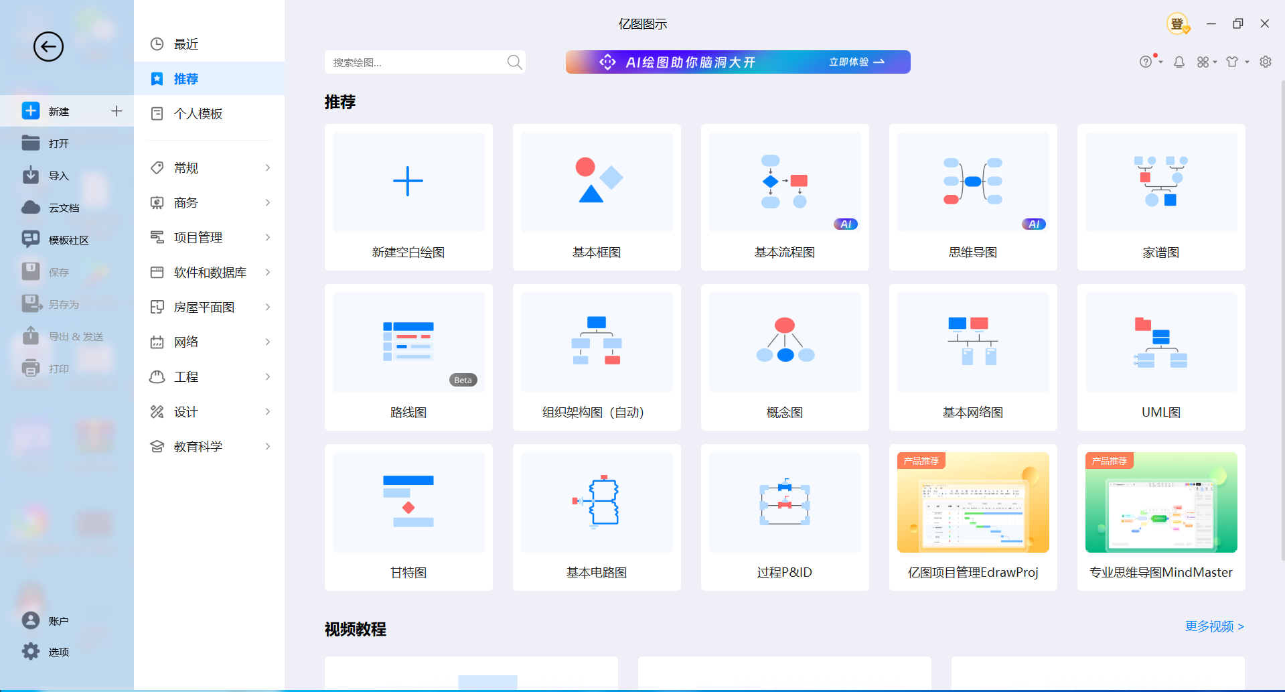Click the 立即体验 AI banner button
This screenshot has height=692, width=1285.
coord(857,62)
